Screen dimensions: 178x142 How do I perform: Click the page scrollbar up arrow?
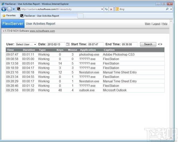171,21
